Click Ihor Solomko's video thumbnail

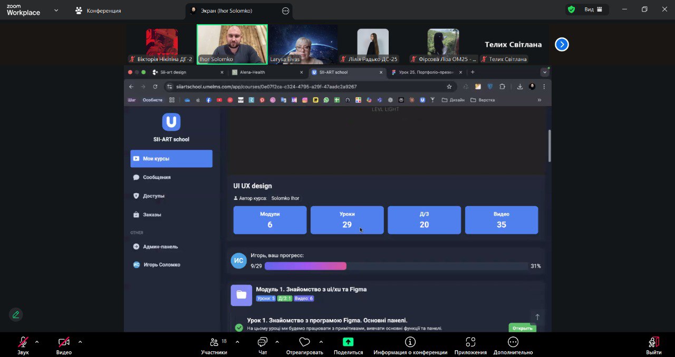(x=232, y=44)
